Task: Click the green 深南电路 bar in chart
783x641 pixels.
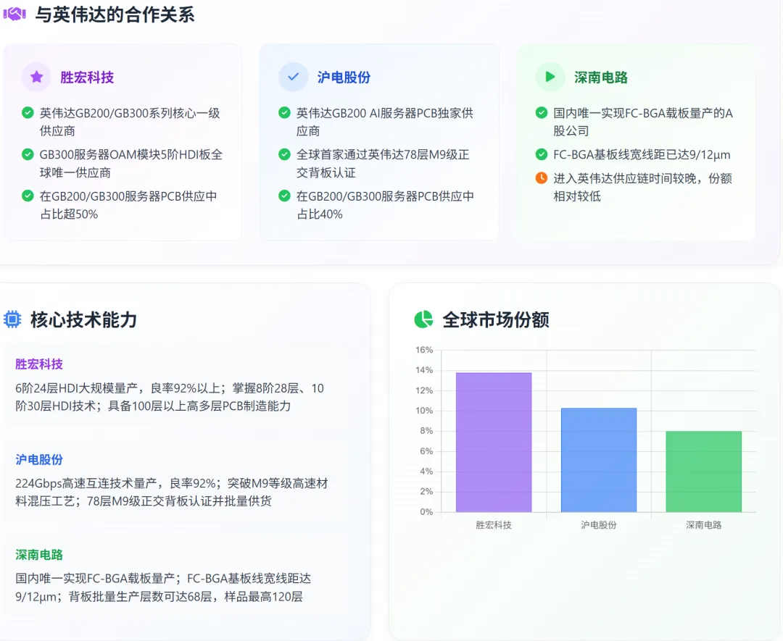Action: coord(703,472)
